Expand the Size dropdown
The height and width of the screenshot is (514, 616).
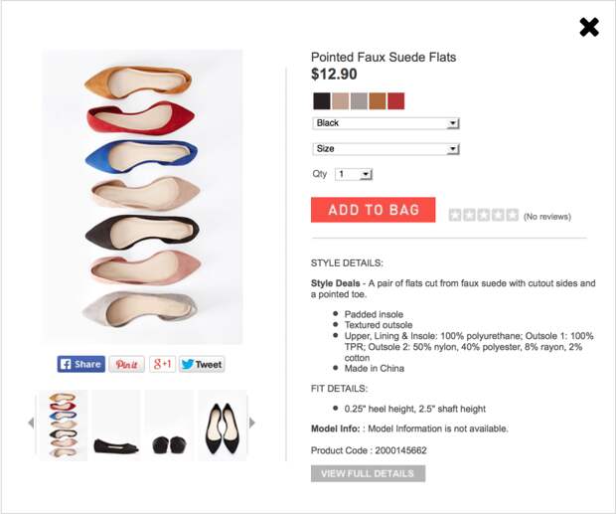[385, 149]
